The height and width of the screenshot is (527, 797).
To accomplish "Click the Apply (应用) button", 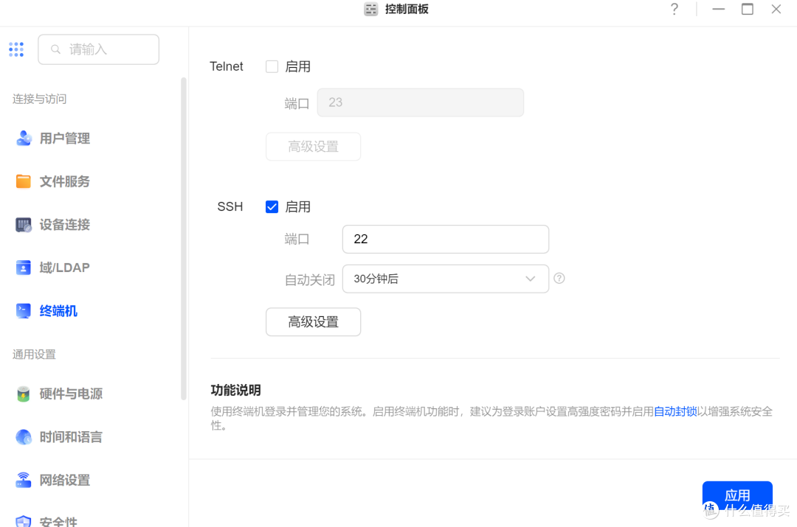I will coord(736,495).
